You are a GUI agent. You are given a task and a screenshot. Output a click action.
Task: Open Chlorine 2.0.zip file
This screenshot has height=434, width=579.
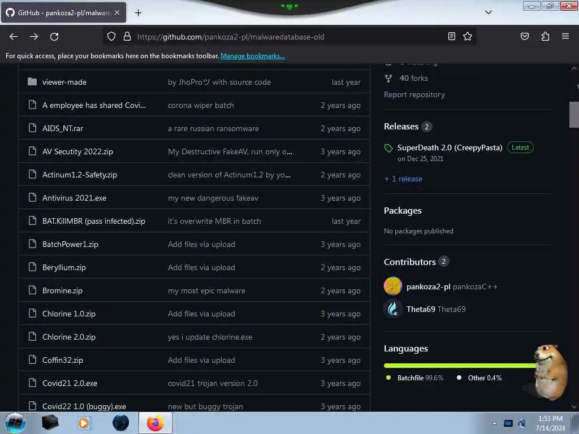pos(68,337)
